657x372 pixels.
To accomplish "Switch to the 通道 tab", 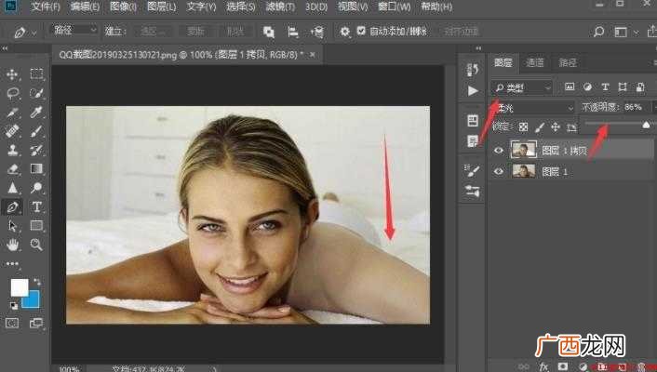I will [x=535, y=63].
